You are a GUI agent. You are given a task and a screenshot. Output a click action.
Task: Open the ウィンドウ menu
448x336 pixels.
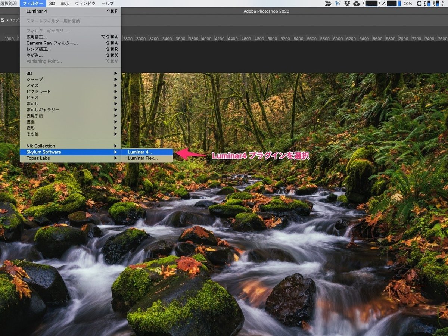click(x=85, y=3)
